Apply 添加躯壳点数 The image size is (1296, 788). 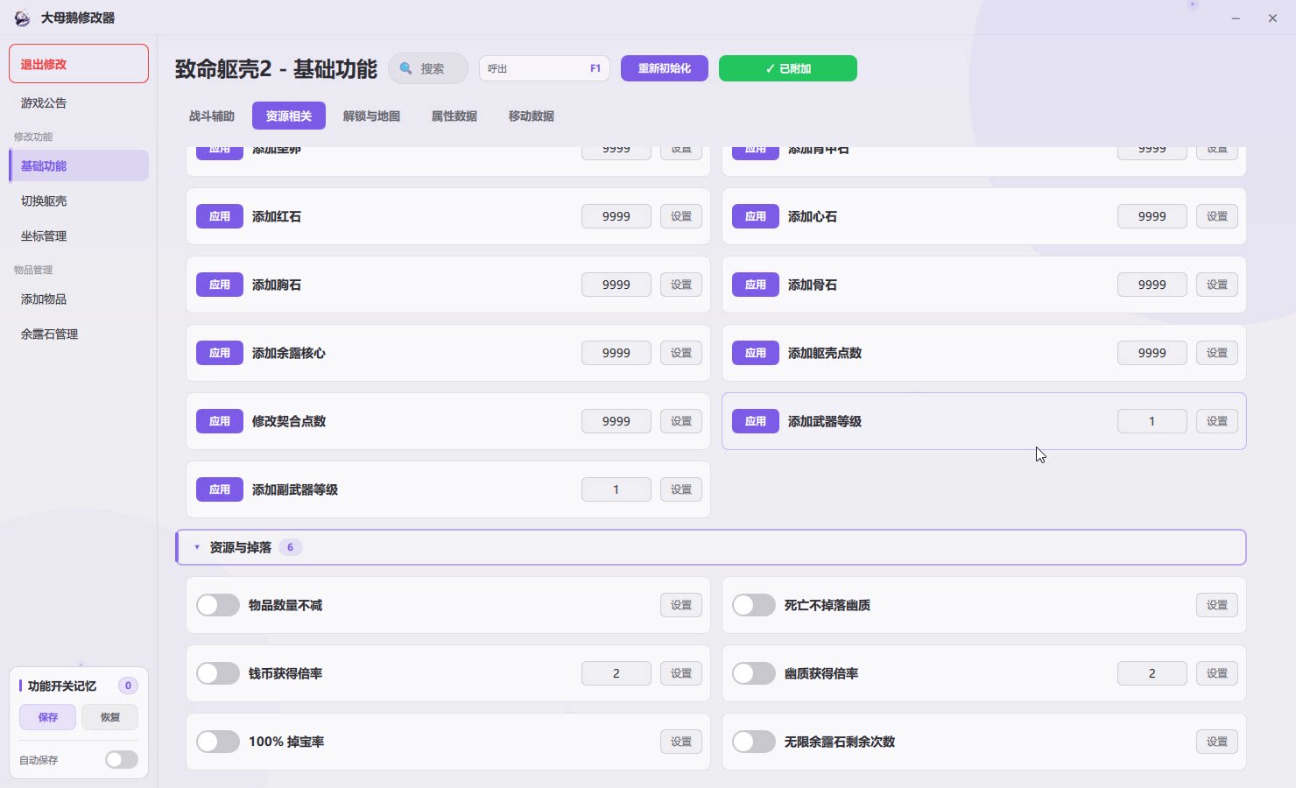756,353
